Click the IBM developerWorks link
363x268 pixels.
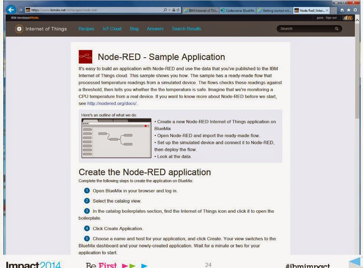pyautogui.click(x=25, y=18)
